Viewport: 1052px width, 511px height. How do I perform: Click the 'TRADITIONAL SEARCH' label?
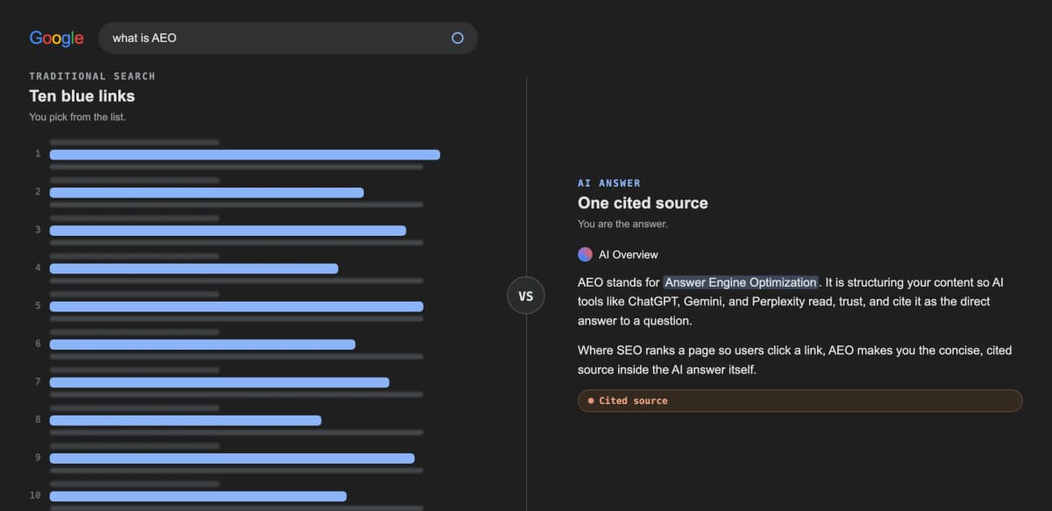coord(92,76)
